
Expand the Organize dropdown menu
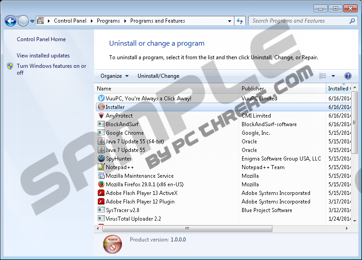(x=114, y=76)
